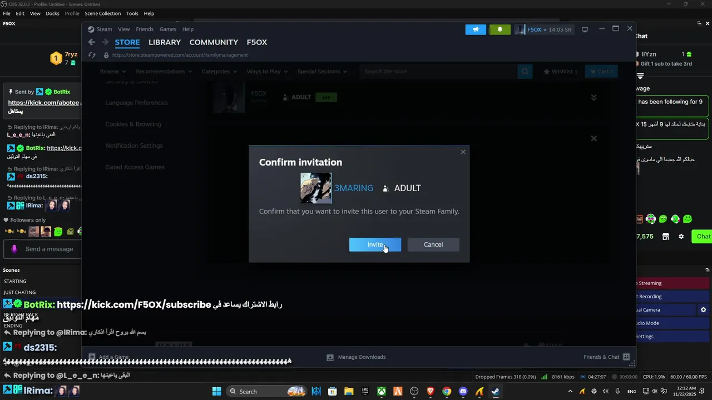712x400 pixels.
Task: Open Steam's Friends menu
Action: click(x=145, y=29)
